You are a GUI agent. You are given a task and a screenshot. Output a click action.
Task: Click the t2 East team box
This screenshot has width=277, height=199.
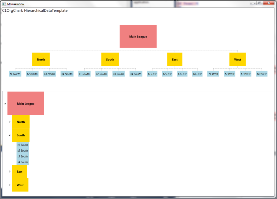[167, 74]
